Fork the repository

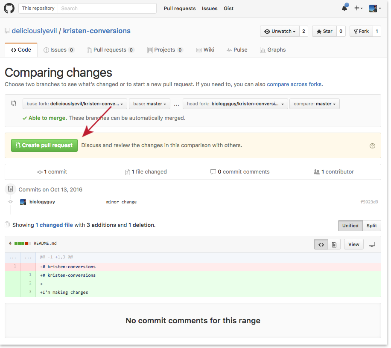[x=361, y=32]
